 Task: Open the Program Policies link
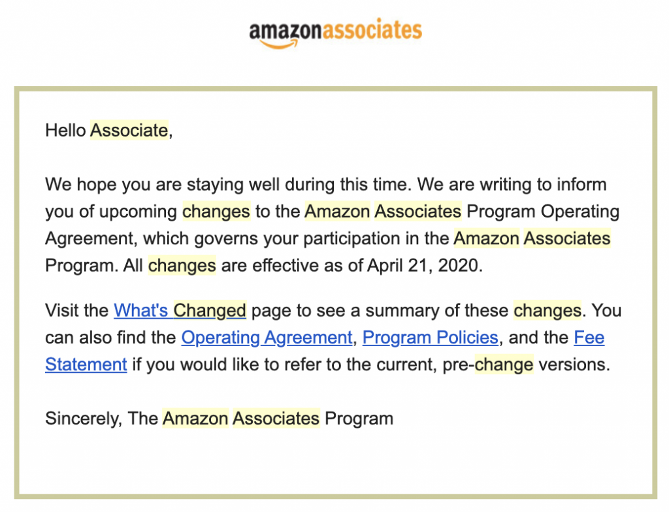430,338
